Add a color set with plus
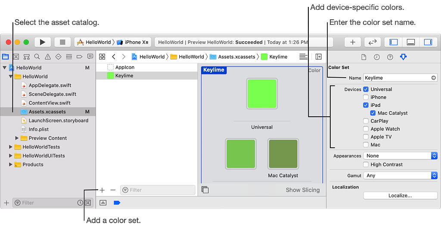This screenshot has height=227, width=441. point(102,190)
